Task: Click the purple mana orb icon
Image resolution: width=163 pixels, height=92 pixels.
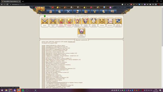Action: click(x=110, y=7)
